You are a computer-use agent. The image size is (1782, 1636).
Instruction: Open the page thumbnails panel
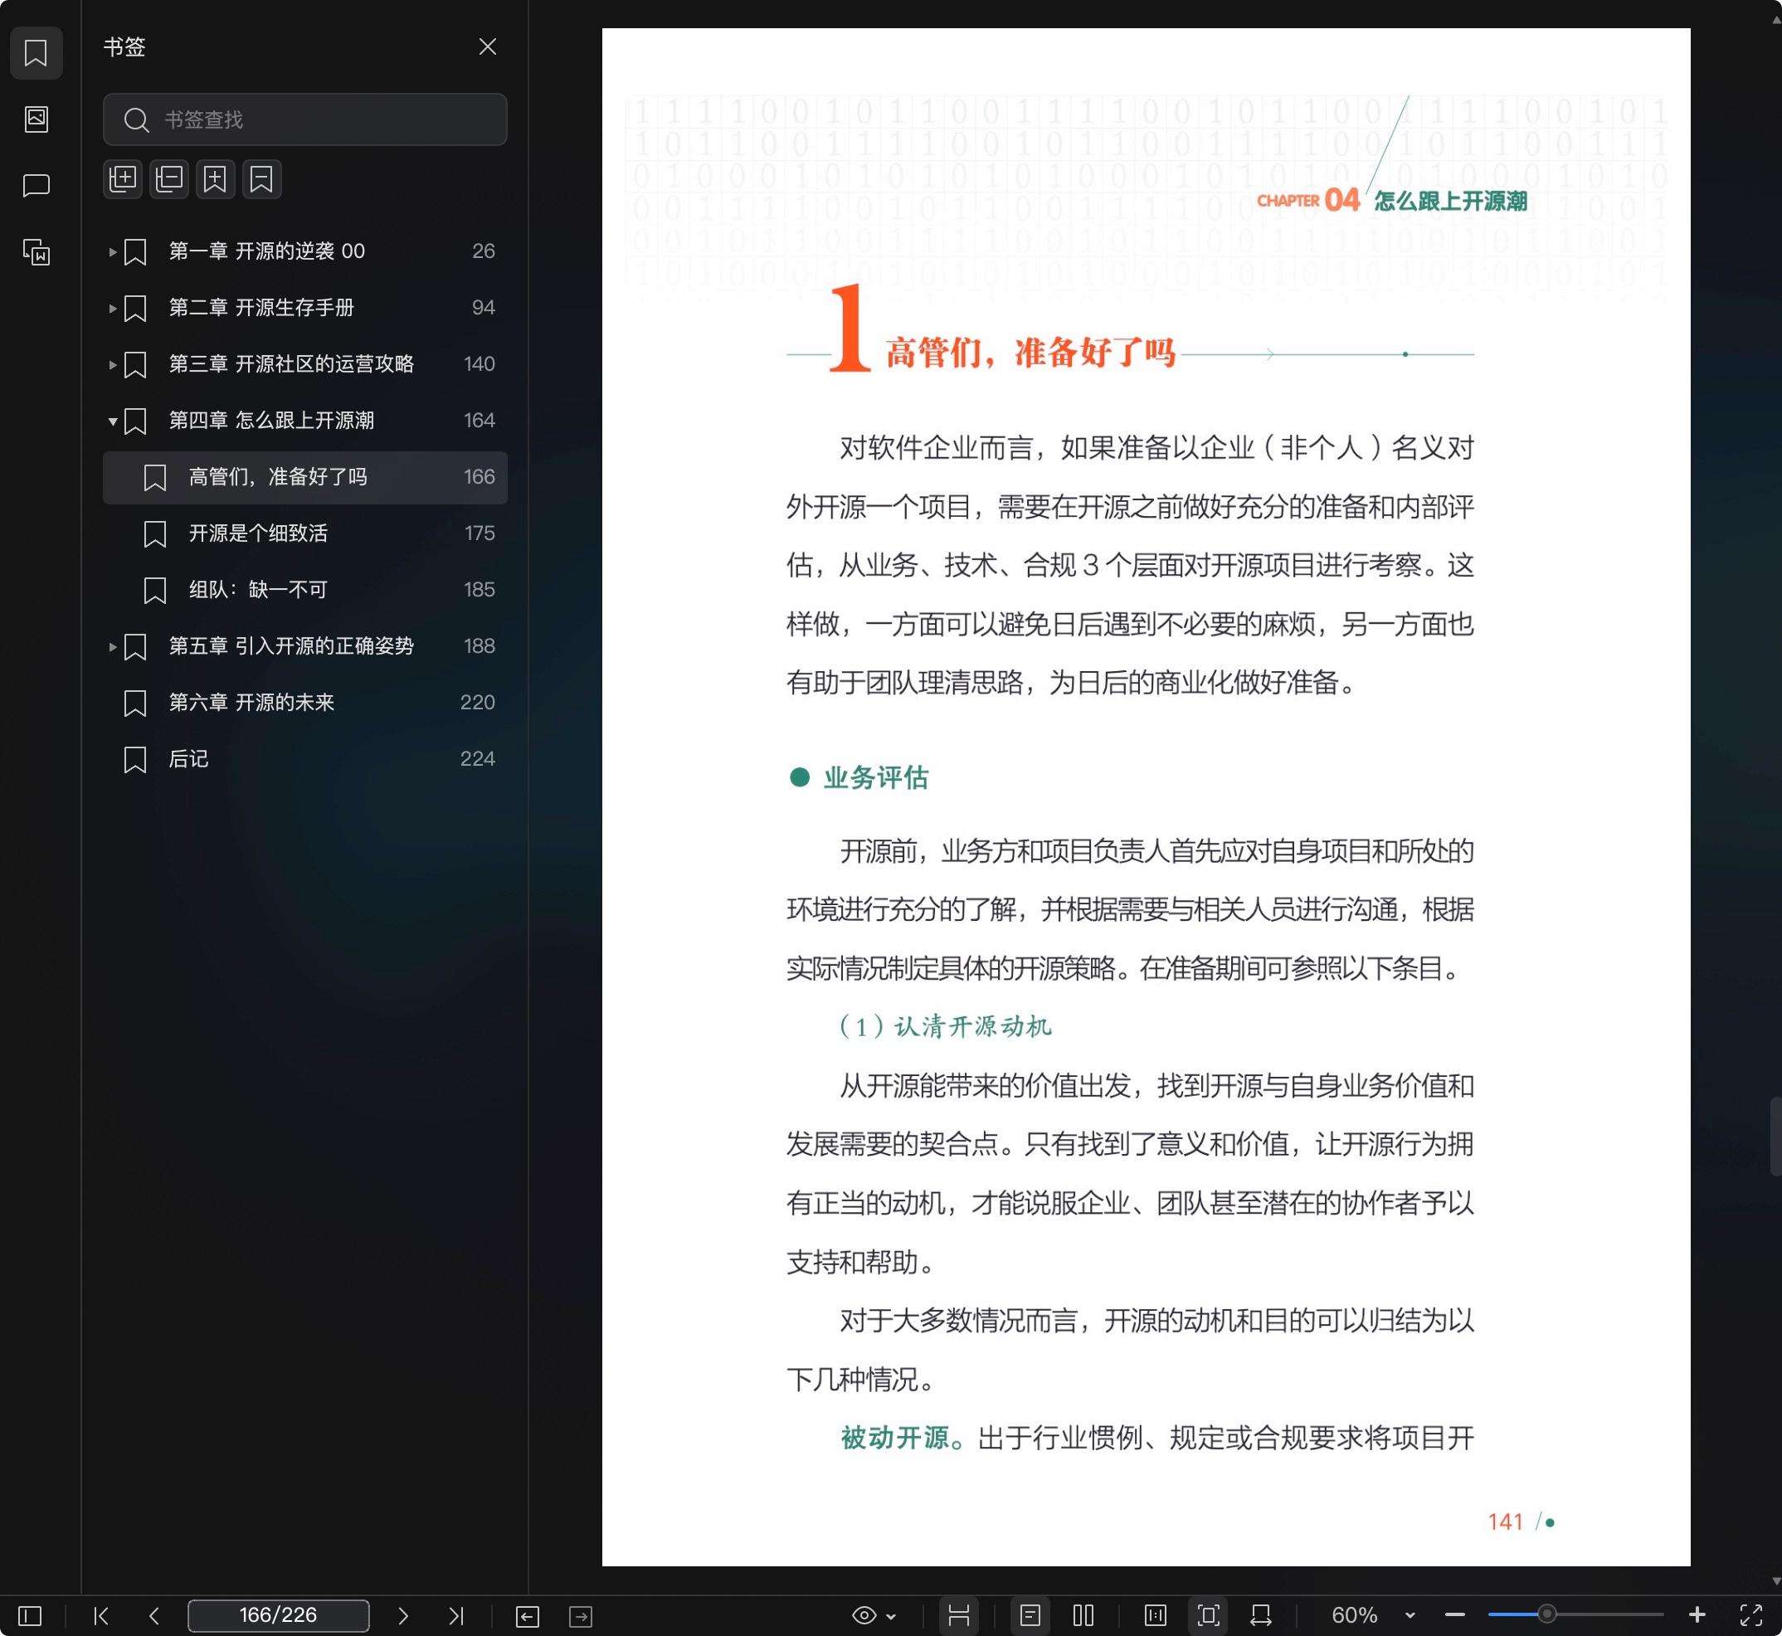36,119
